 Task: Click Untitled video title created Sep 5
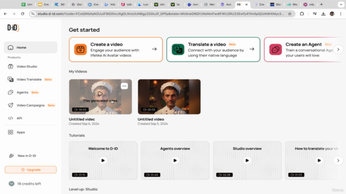[151, 119]
